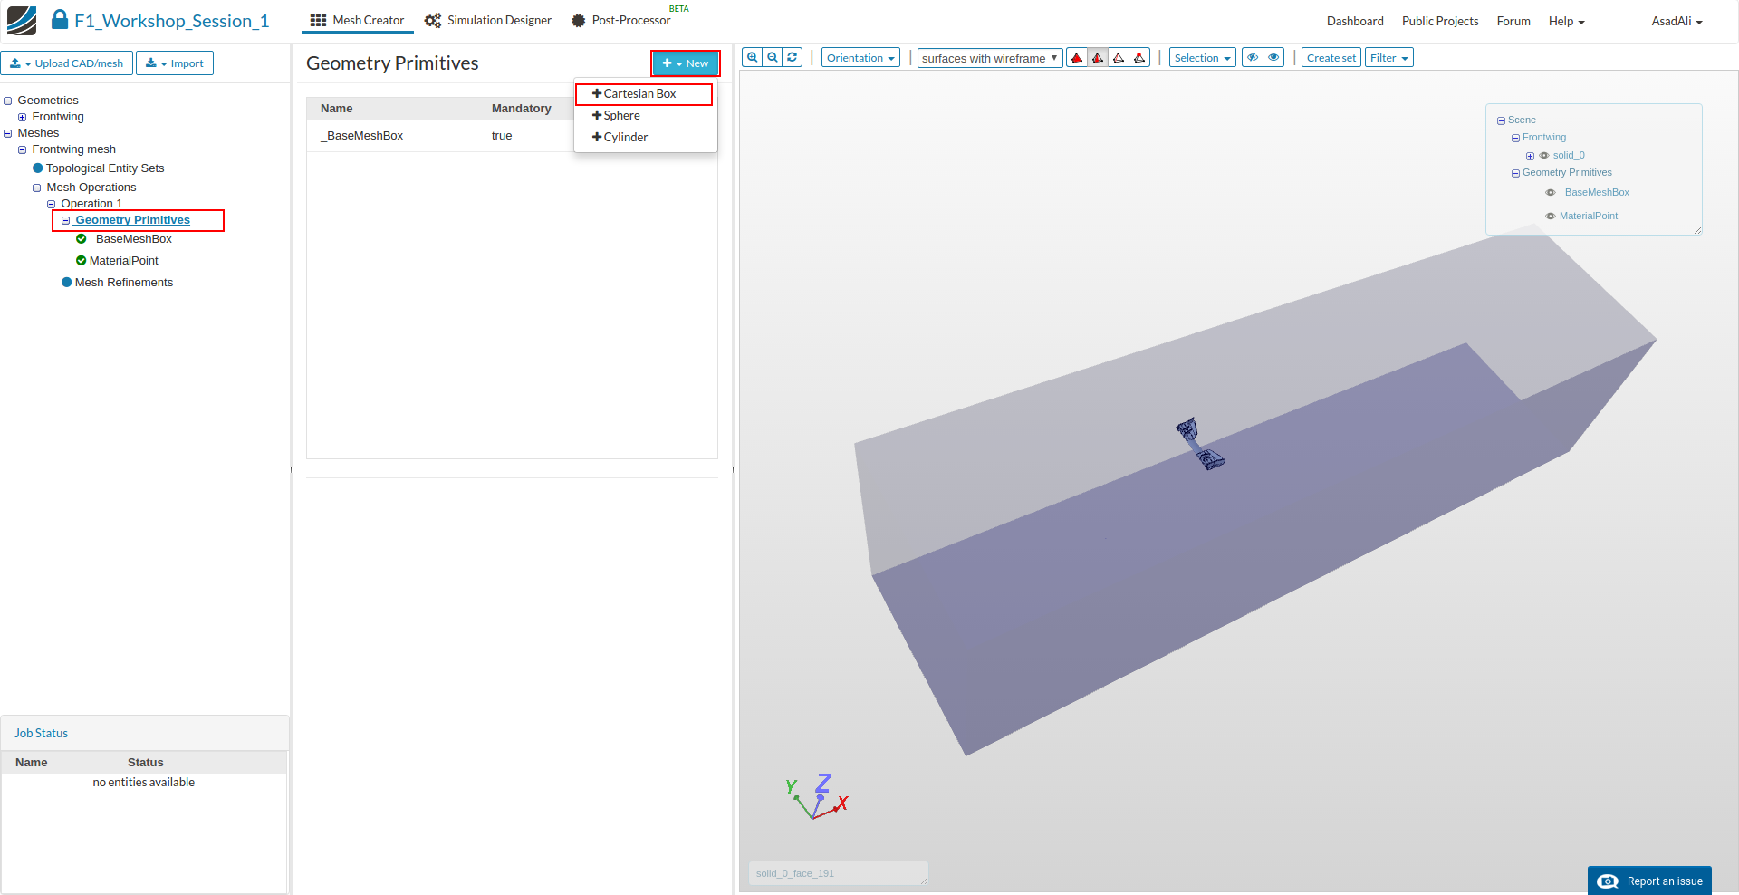Click the zoom out magnifier icon
The image size is (1739, 895).
click(773, 57)
